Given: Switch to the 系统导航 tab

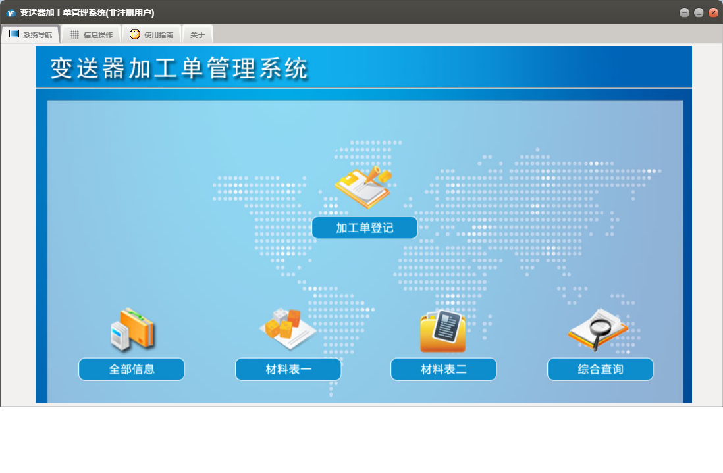Looking at the screenshot, I should click(31, 35).
